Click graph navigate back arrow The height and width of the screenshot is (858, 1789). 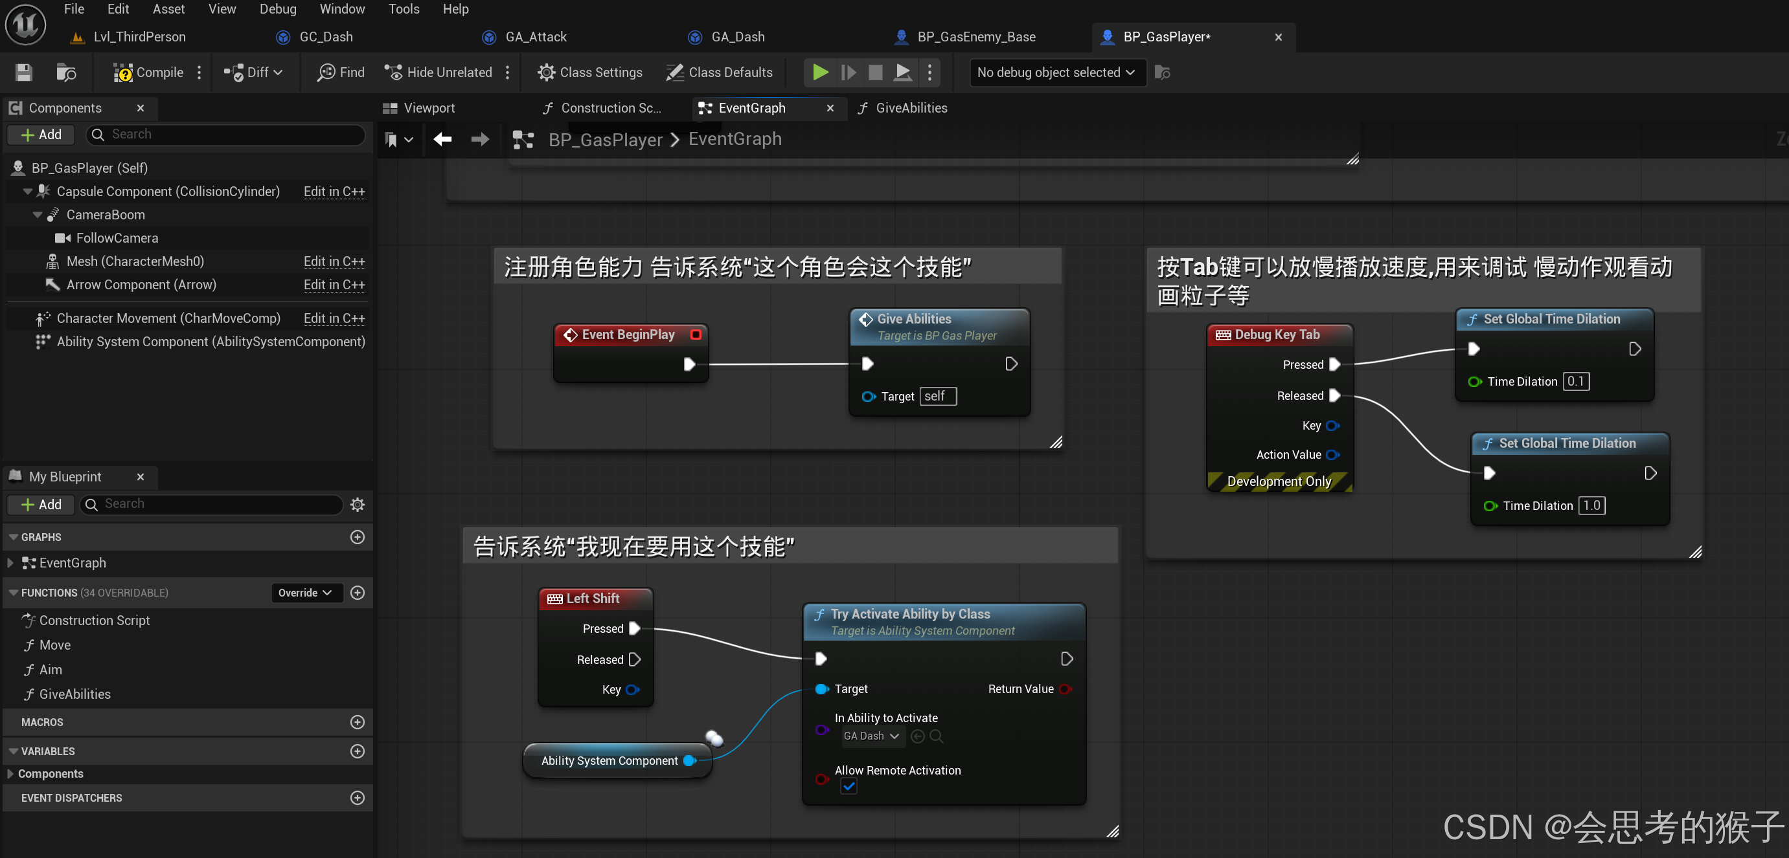(x=442, y=139)
